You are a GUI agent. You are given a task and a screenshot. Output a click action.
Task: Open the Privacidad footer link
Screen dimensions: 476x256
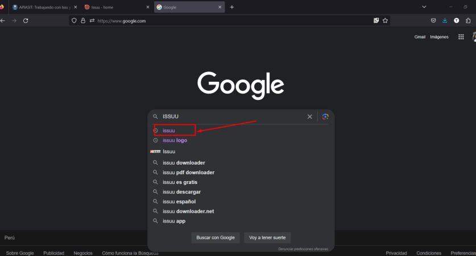pyautogui.click(x=396, y=253)
